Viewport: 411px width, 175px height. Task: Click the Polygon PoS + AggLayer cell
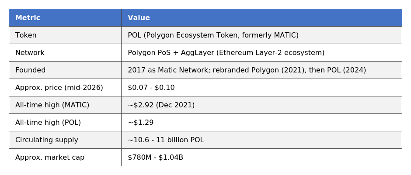tap(261, 52)
